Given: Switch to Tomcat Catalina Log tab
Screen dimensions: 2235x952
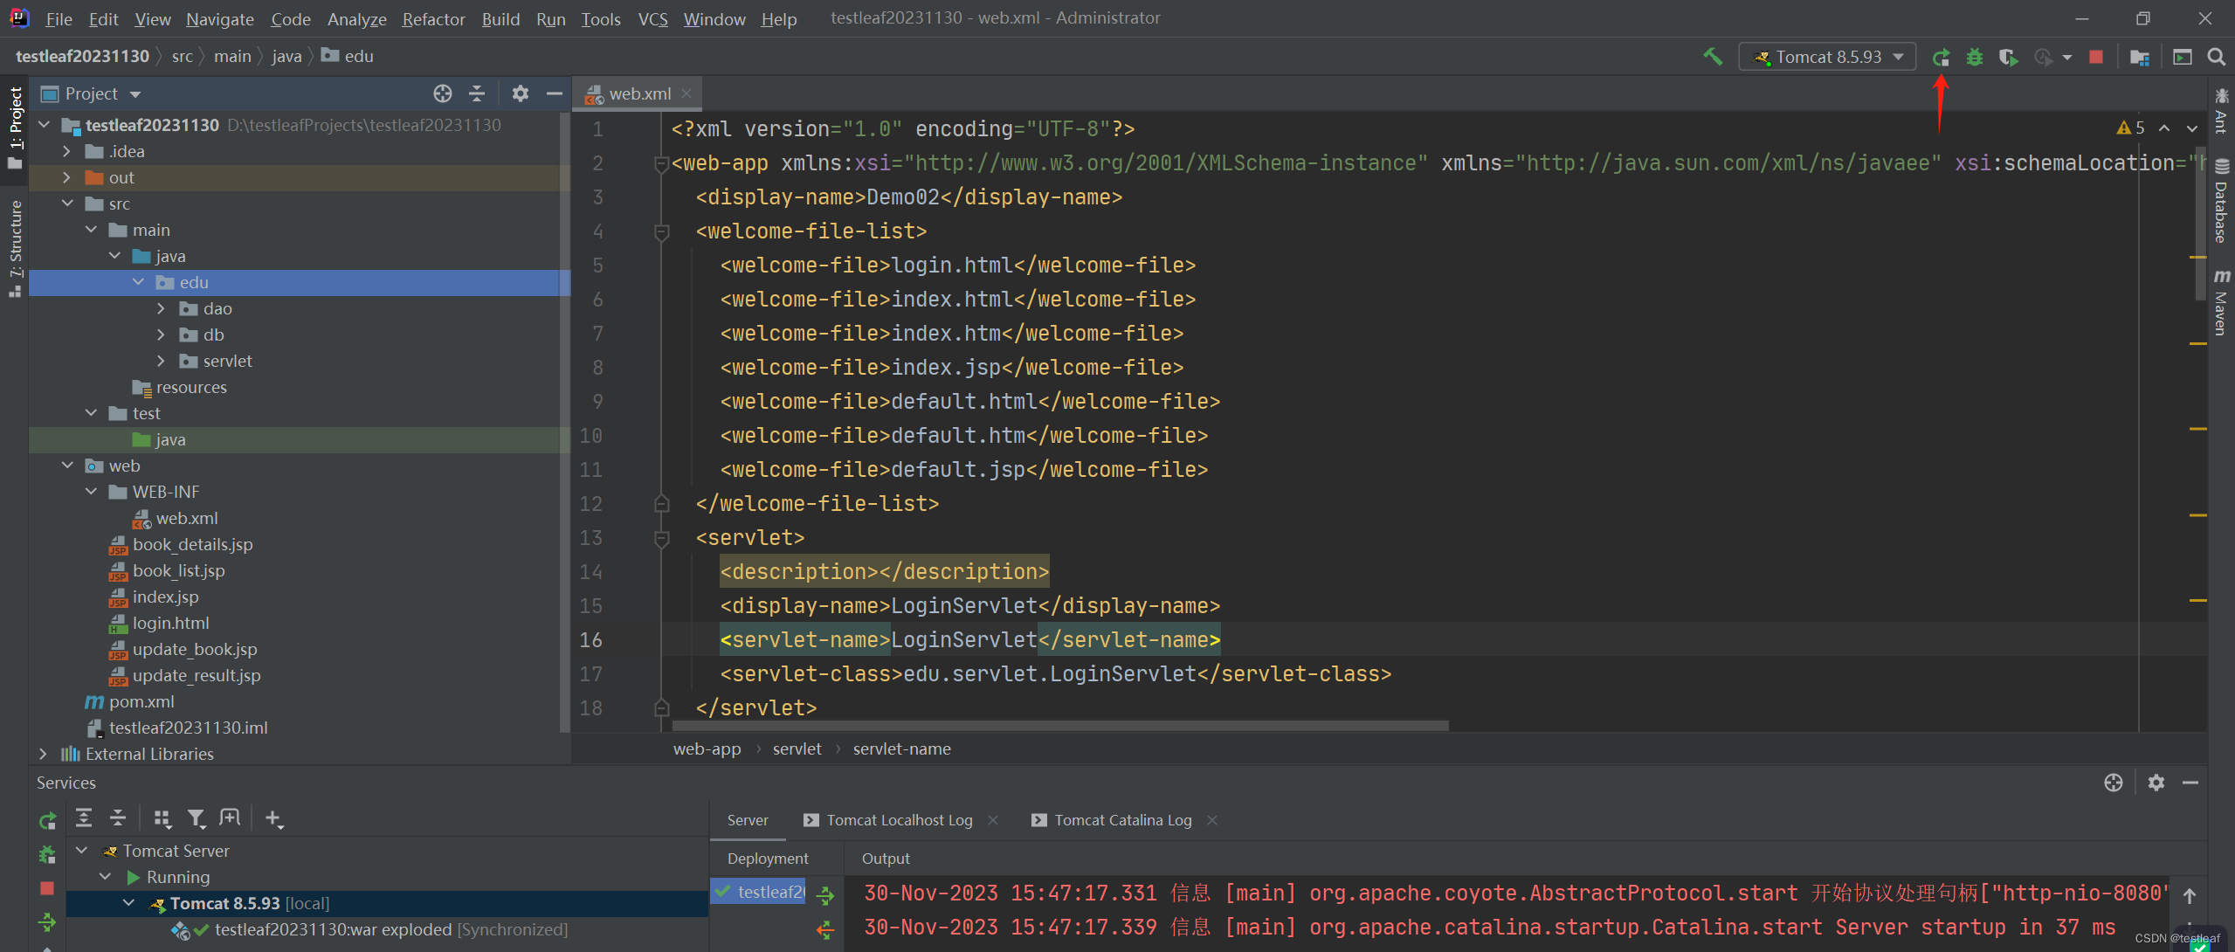Looking at the screenshot, I should (1121, 820).
